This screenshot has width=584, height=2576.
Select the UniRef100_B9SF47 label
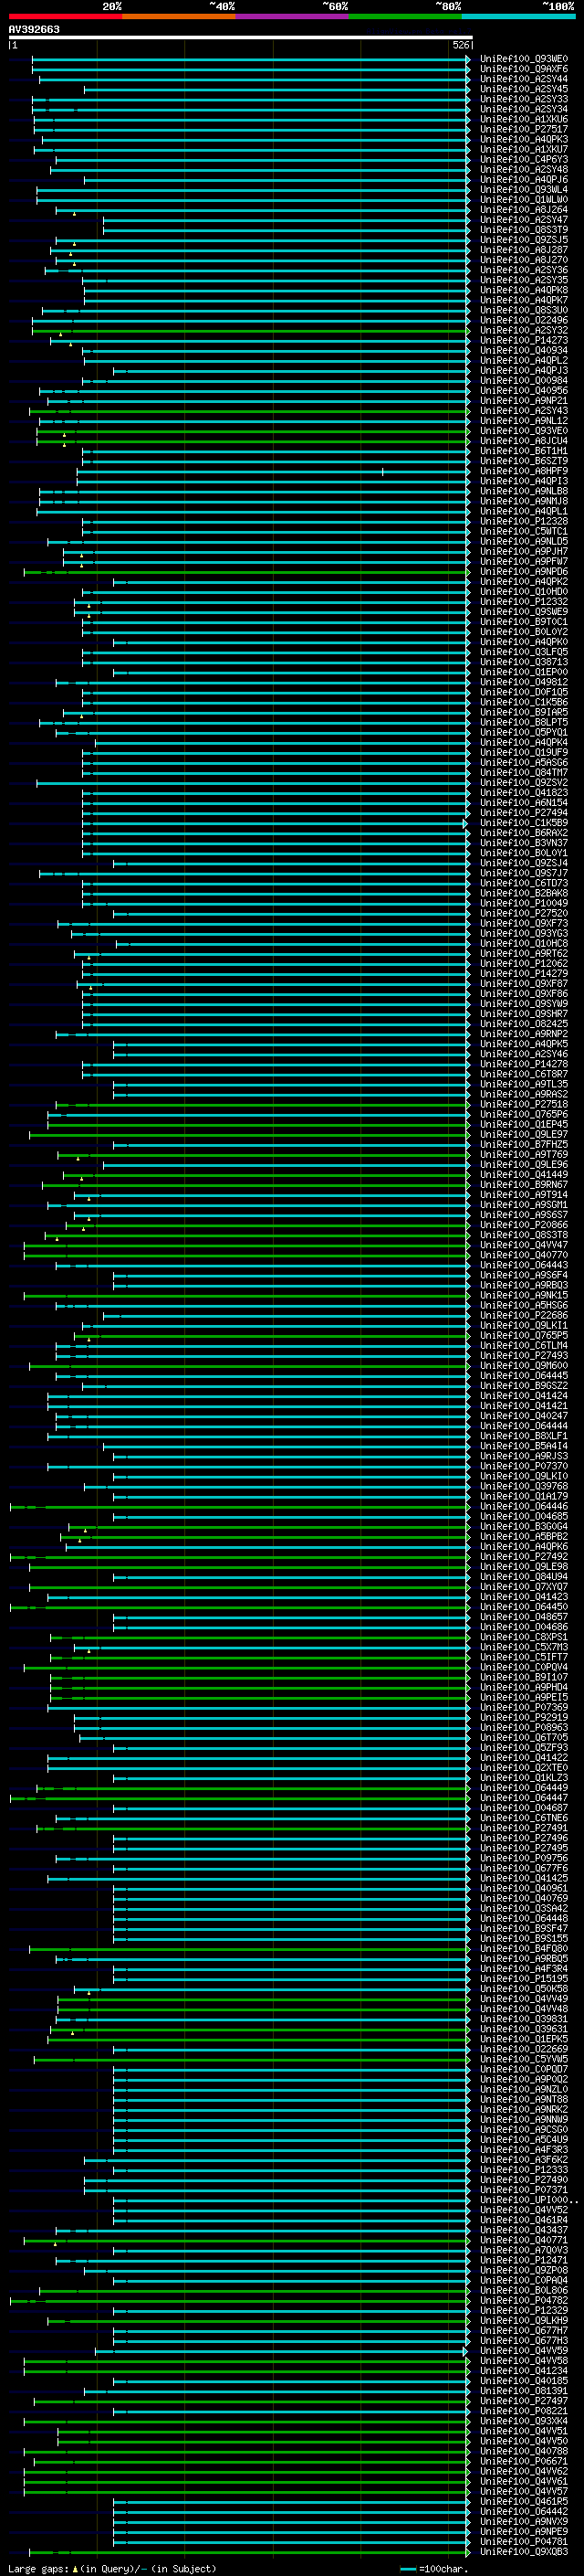click(524, 1928)
